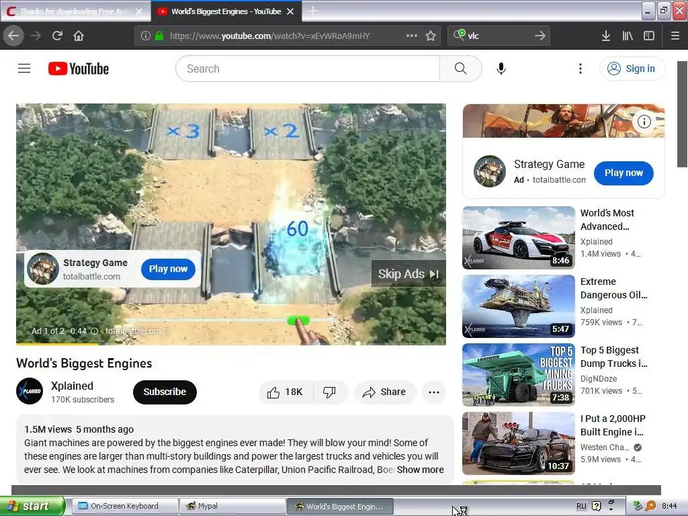Click the World's Biggest Engines video title
688x516 pixels.
pos(84,363)
